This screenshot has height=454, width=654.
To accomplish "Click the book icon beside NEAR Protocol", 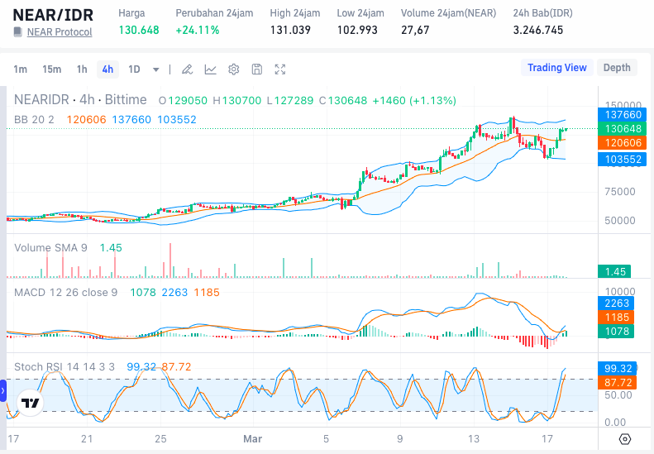I will (17, 32).
